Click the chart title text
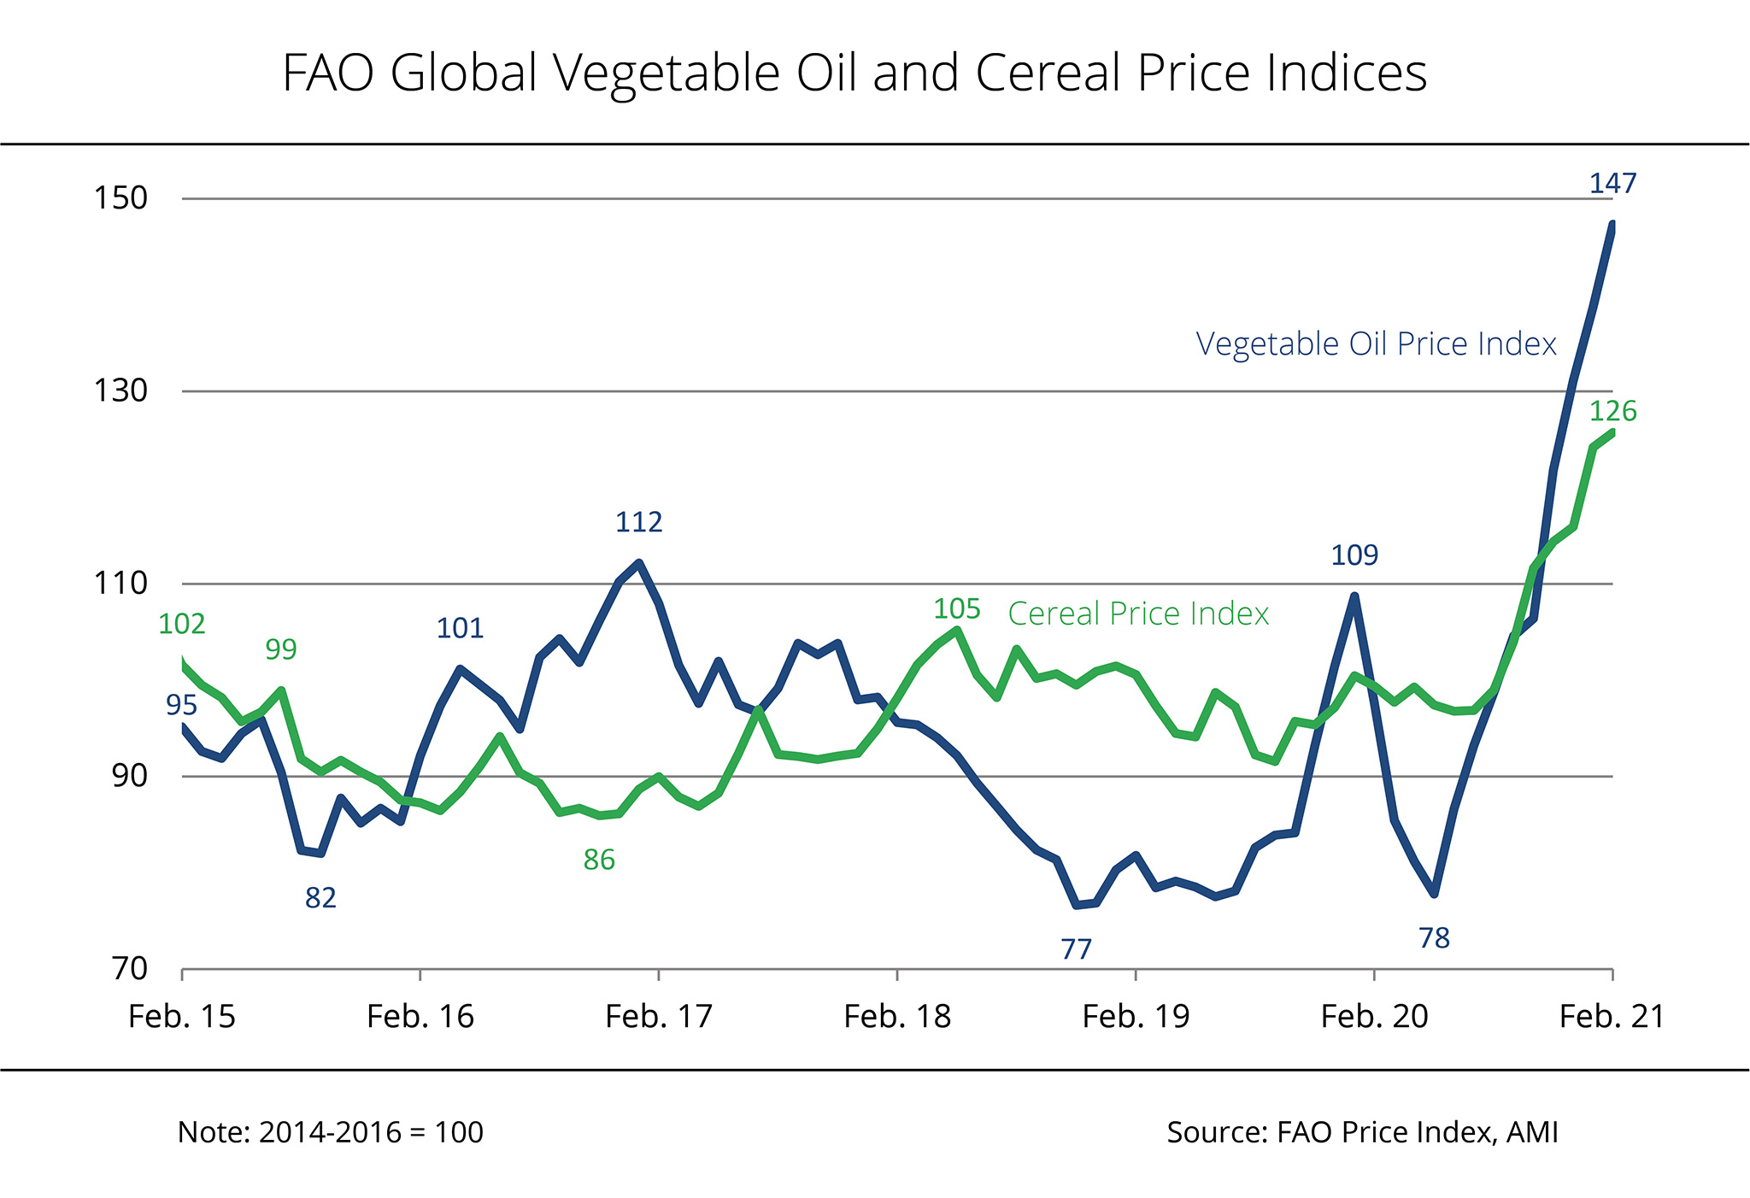Image resolution: width=1750 pixels, height=1198 pixels. tap(854, 73)
